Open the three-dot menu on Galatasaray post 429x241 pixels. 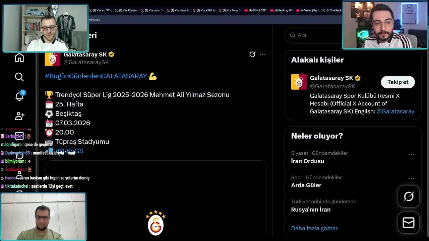(262, 54)
